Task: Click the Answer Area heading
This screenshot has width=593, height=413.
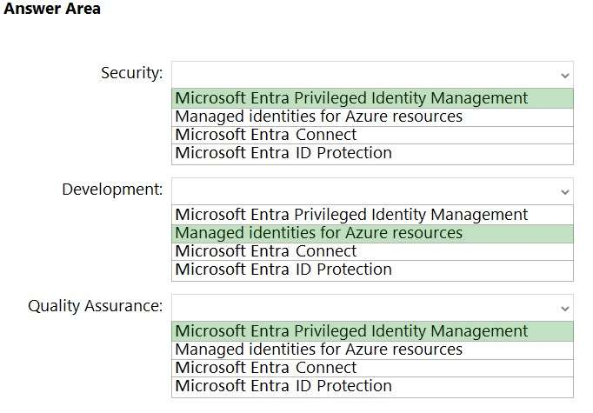Action: tap(52, 9)
